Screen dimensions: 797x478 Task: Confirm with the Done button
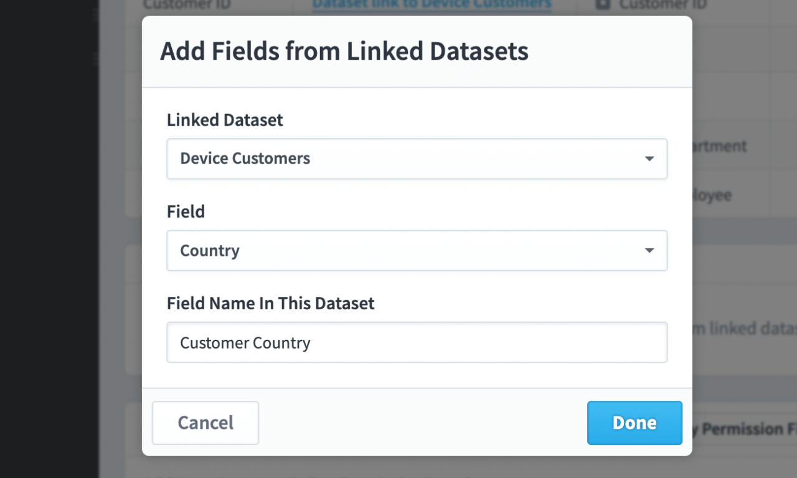[634, 423]
